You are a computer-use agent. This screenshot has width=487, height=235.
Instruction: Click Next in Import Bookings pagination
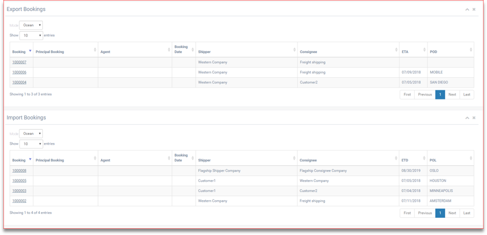(x=452, y=213)
